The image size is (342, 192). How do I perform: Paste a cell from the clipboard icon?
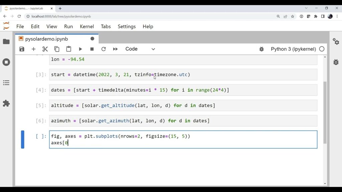click(x=68, y=49)
